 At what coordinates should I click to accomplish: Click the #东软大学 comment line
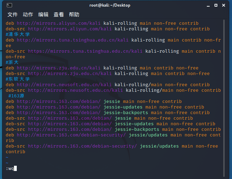pyautogui.click(x=18, y=79)
